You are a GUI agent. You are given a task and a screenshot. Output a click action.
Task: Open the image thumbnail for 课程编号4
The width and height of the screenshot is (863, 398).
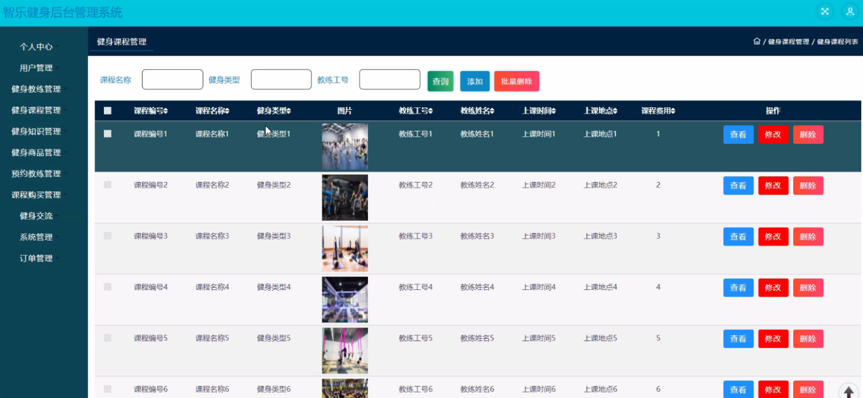(345, 299)
